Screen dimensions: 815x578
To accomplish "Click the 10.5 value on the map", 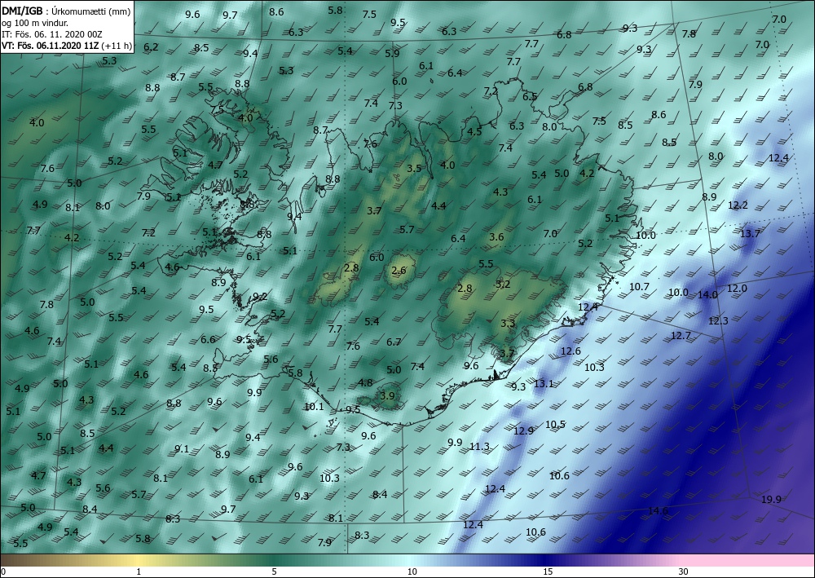I will pyautogui.click(x=555, y=425).
